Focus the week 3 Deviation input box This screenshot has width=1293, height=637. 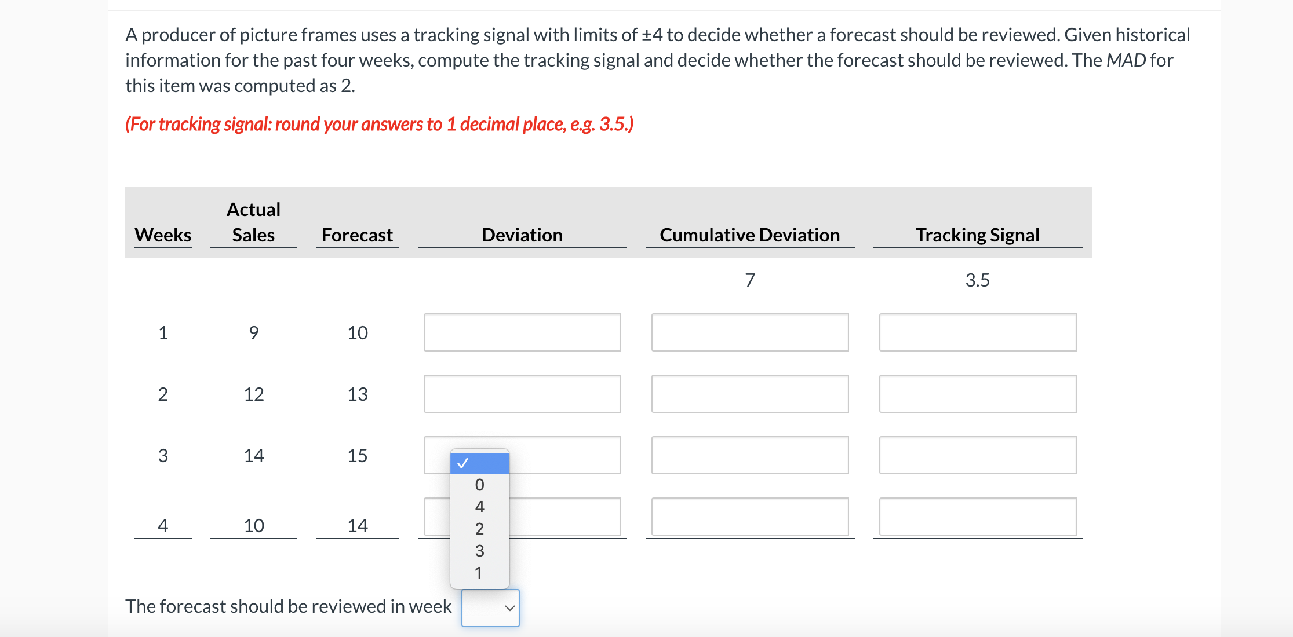pyautogui.click(x=565, y=455)
